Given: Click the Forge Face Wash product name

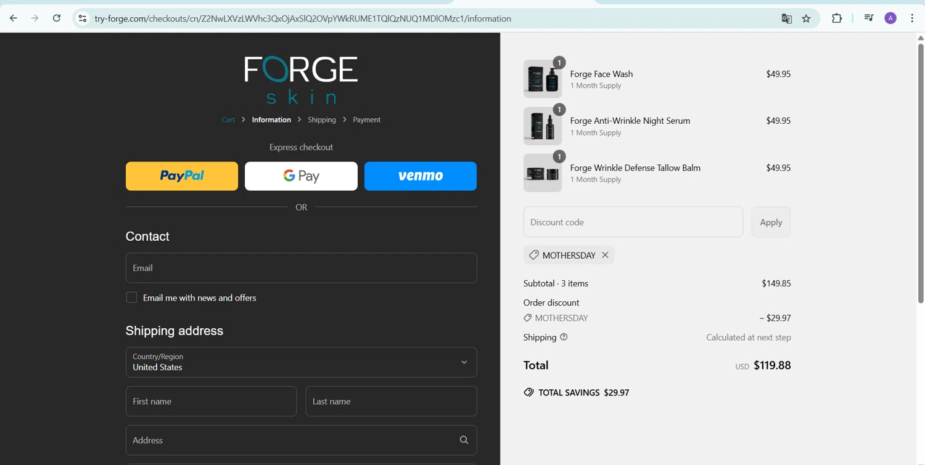Looking at the screenshot, I should [x=601, y=74].
